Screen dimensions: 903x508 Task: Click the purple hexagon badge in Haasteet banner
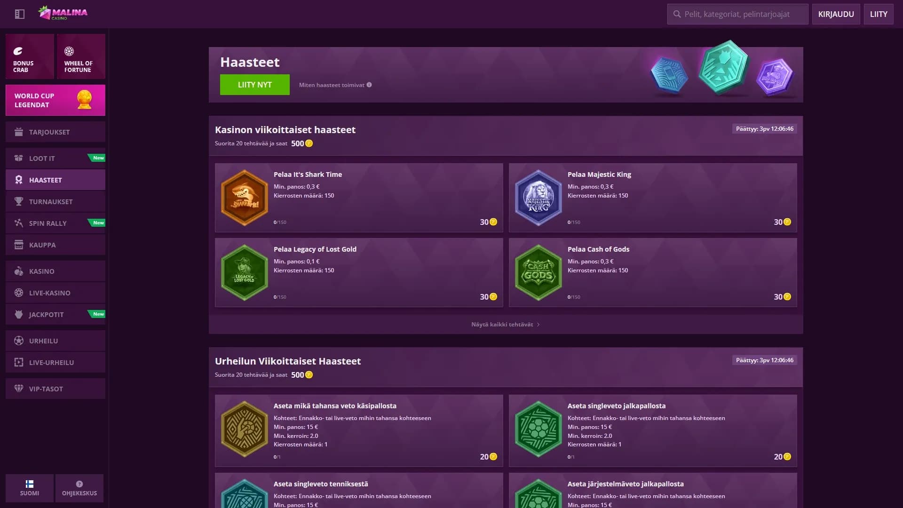[x=775, y=77]
